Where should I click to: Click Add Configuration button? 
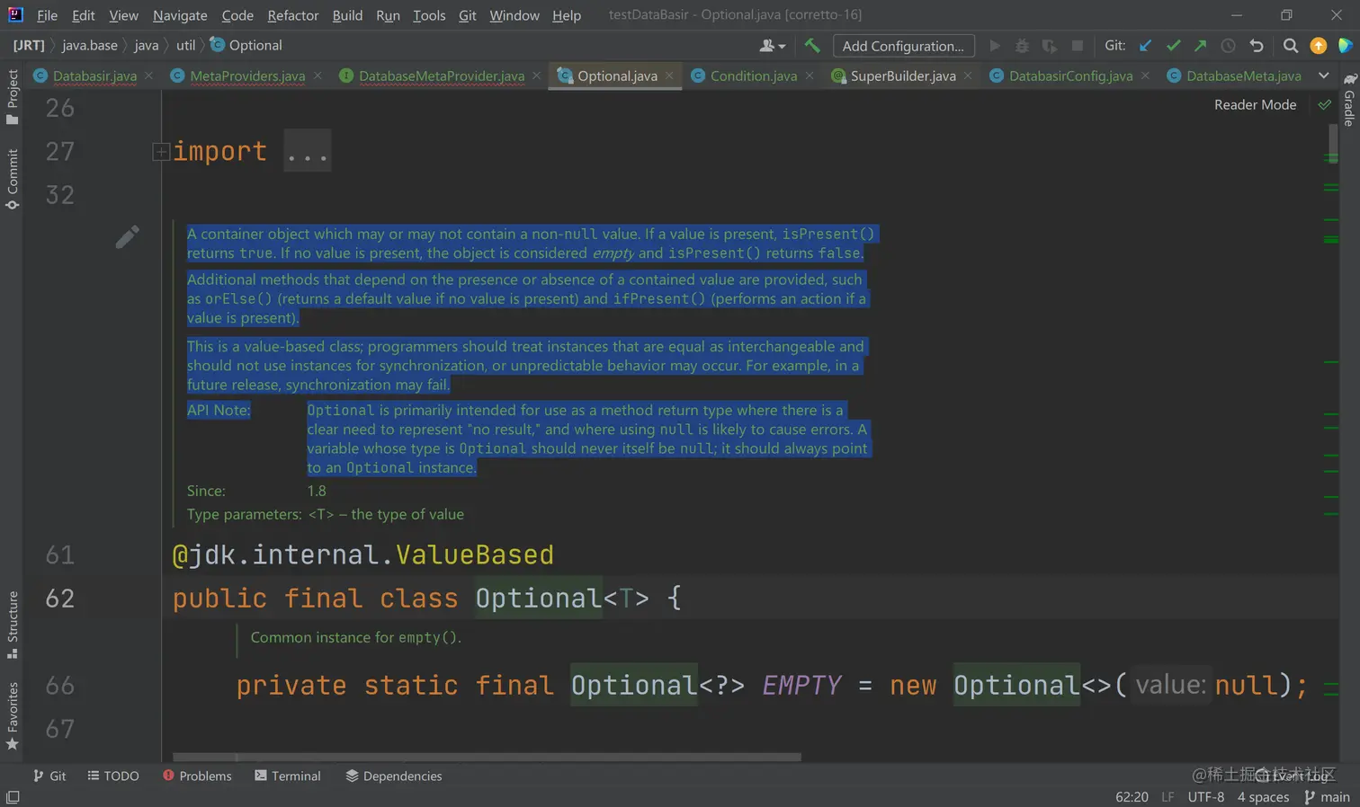(902, 46)
